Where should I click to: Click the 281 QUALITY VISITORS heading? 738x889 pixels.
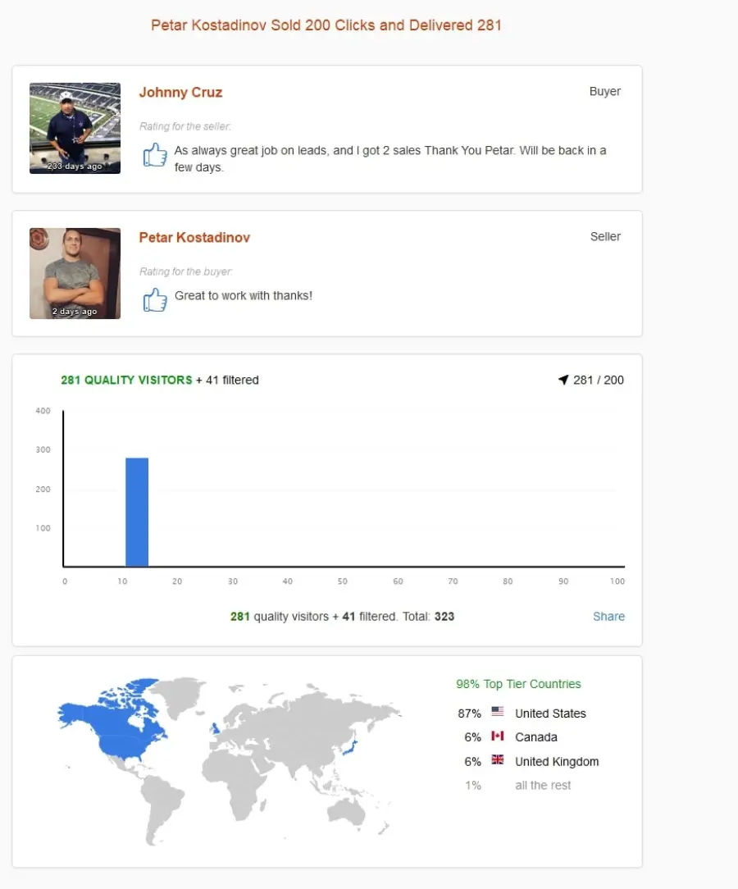[x=126, y=380]
